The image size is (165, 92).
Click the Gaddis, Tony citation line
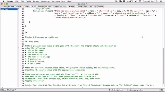89,85
